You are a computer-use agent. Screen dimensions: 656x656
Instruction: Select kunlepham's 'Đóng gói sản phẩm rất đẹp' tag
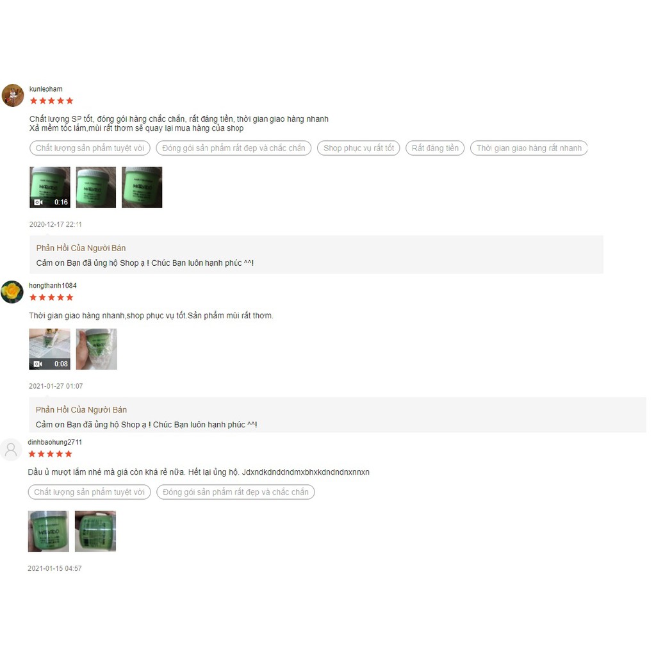pyautogui.click(x=233, y=148)
